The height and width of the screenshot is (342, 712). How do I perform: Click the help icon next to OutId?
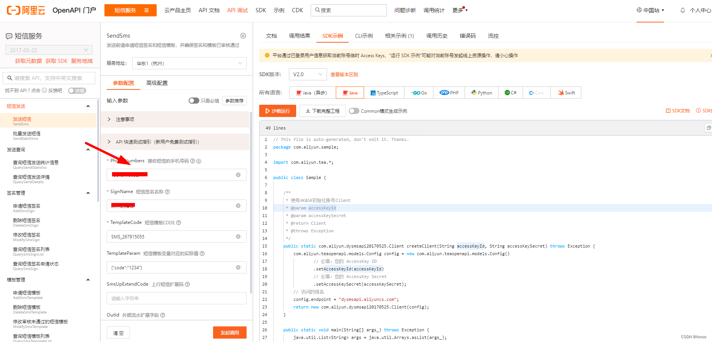click(163, 315)
